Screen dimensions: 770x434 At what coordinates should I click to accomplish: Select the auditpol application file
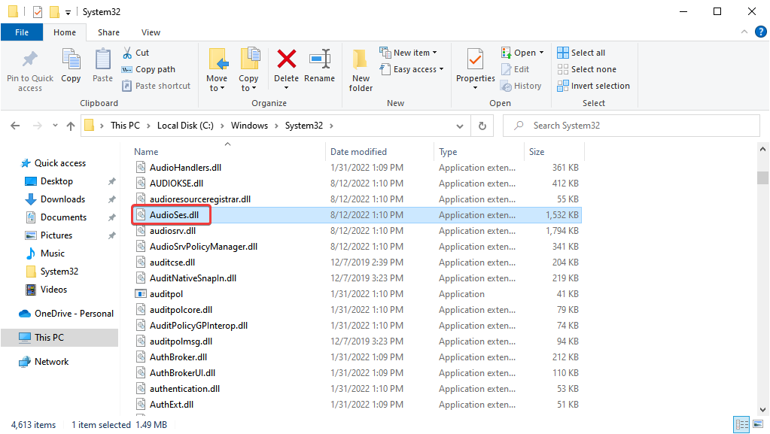click(166, 294)
